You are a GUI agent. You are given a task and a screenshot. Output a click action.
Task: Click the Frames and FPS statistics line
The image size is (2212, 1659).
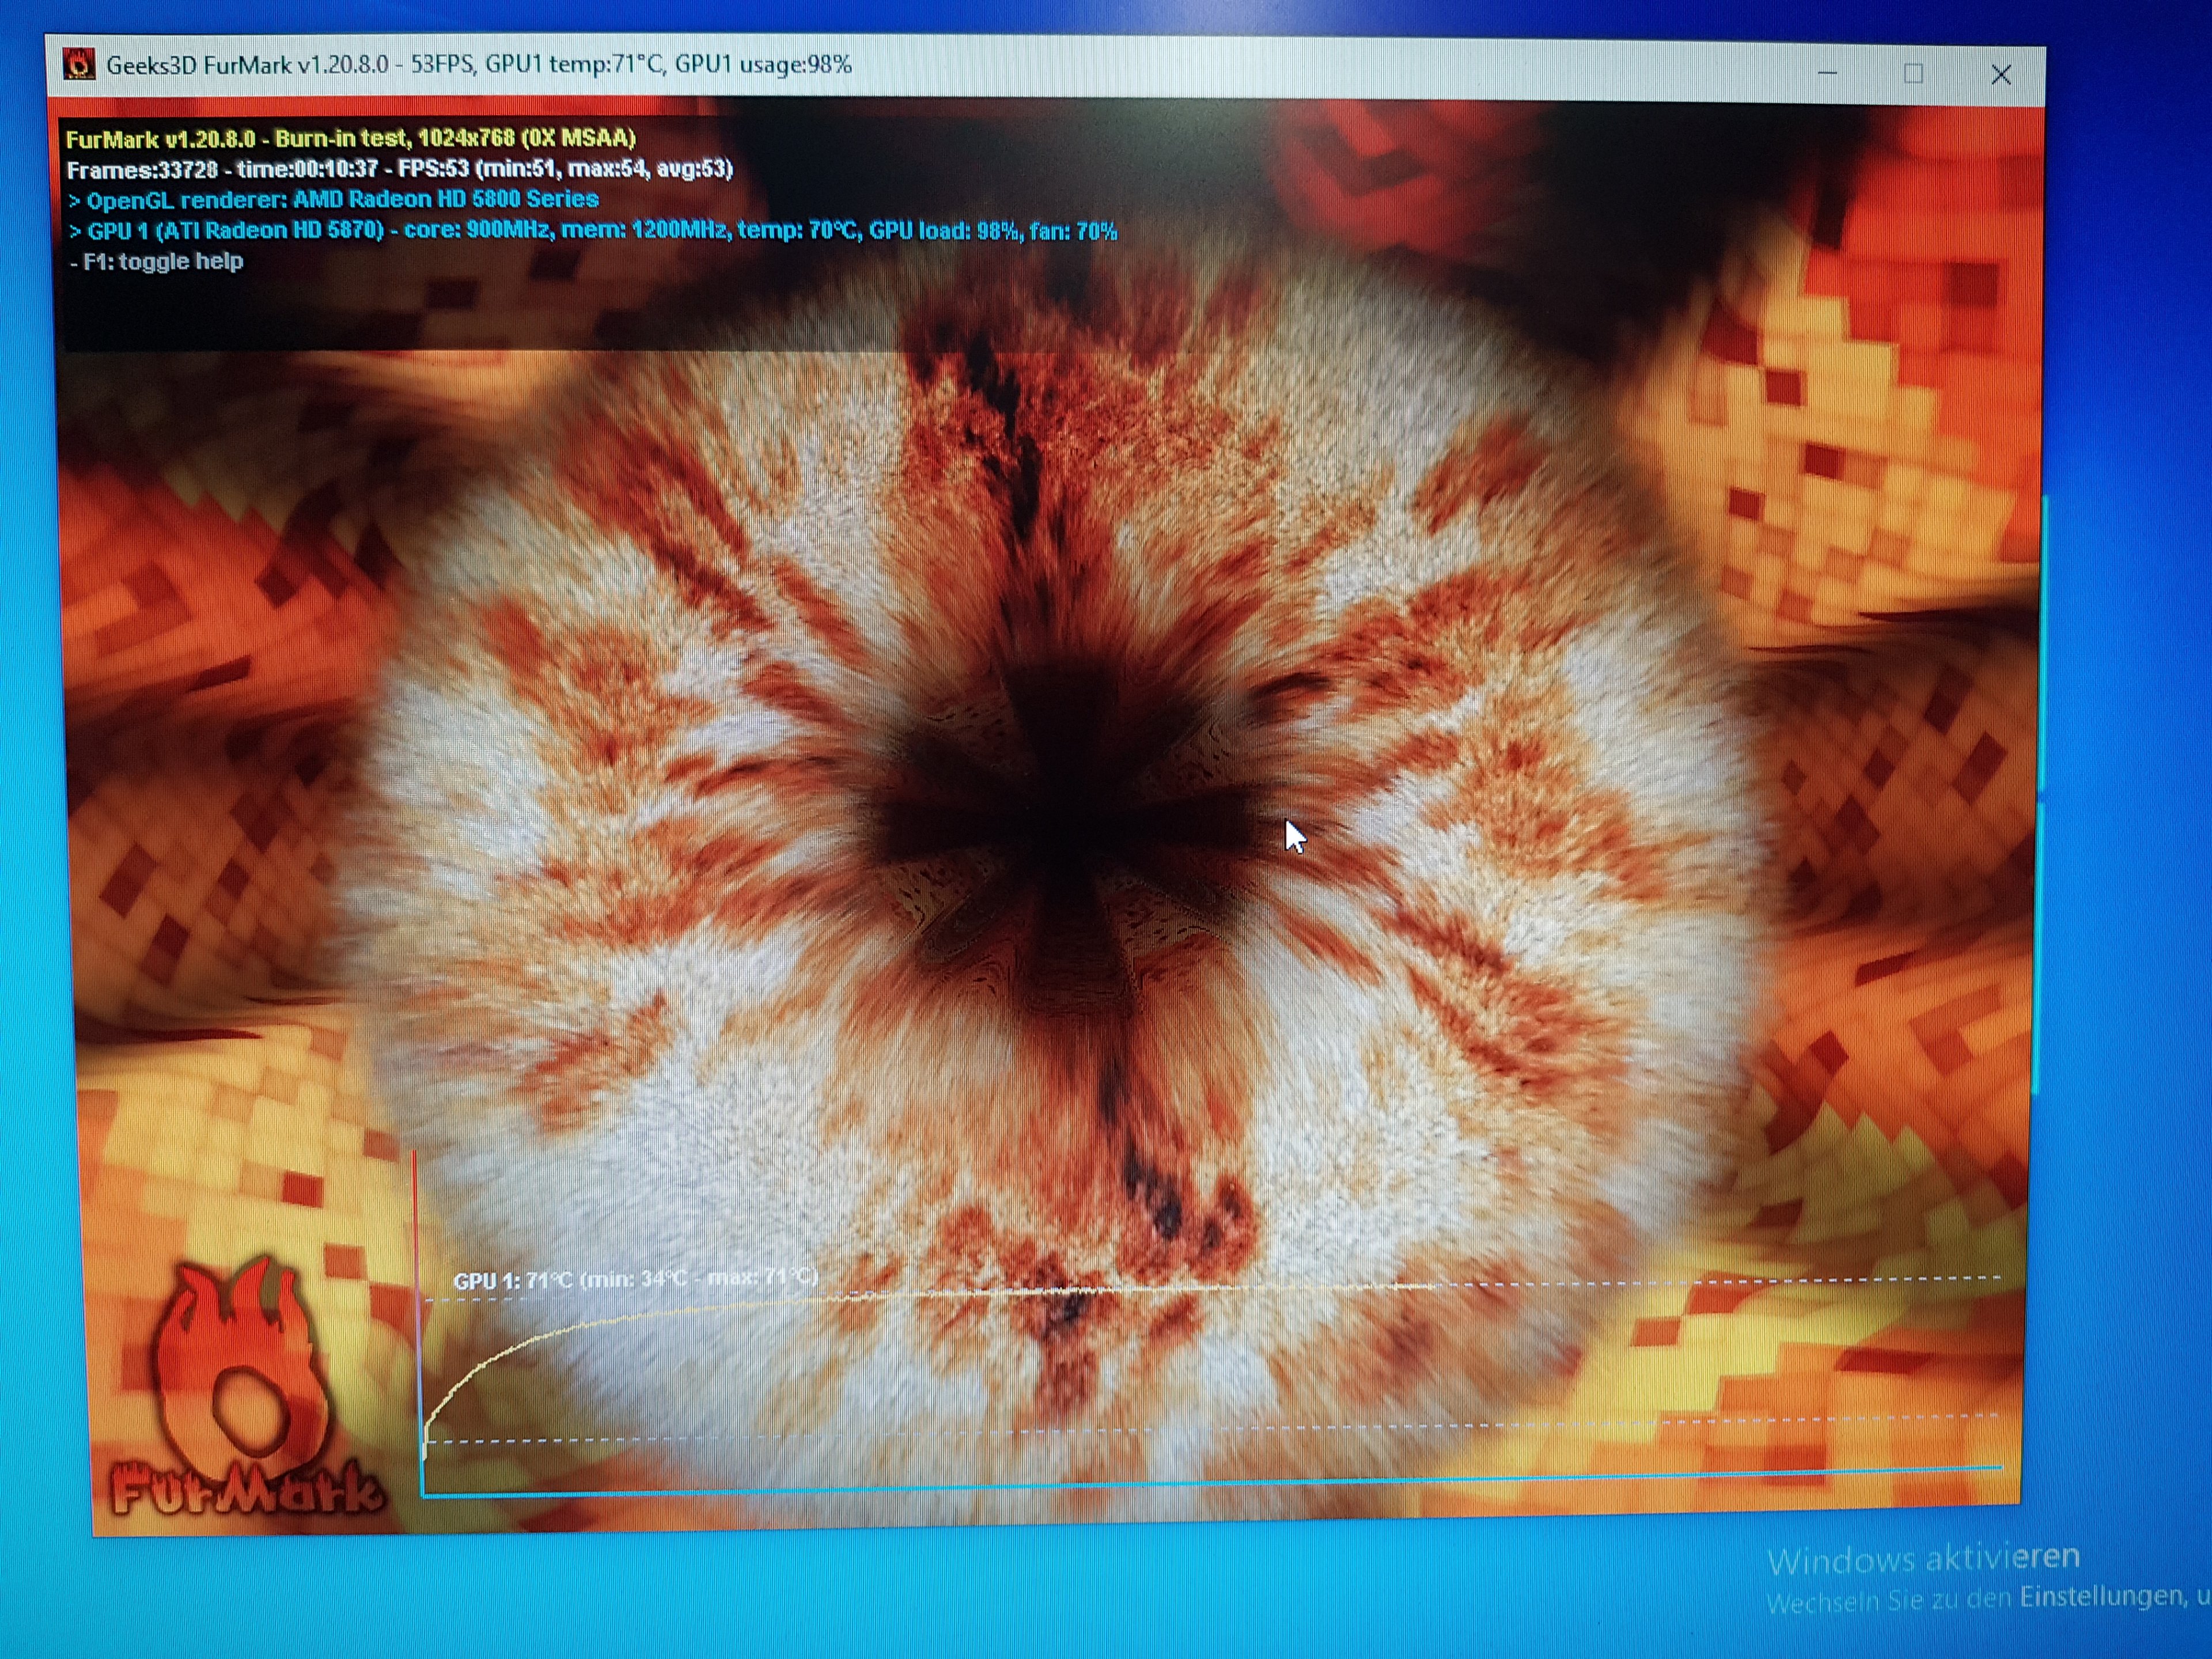pos(399,169)
